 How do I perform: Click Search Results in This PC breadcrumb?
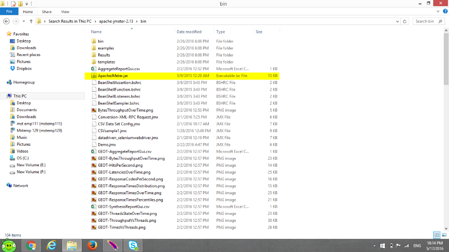click(x=70, y=21)
